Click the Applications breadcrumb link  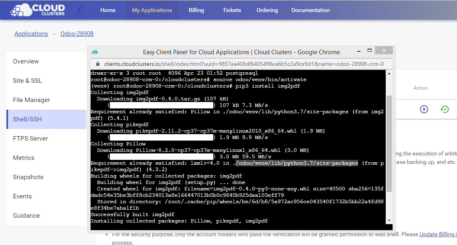pyautogui.click(x=31, y=34)
